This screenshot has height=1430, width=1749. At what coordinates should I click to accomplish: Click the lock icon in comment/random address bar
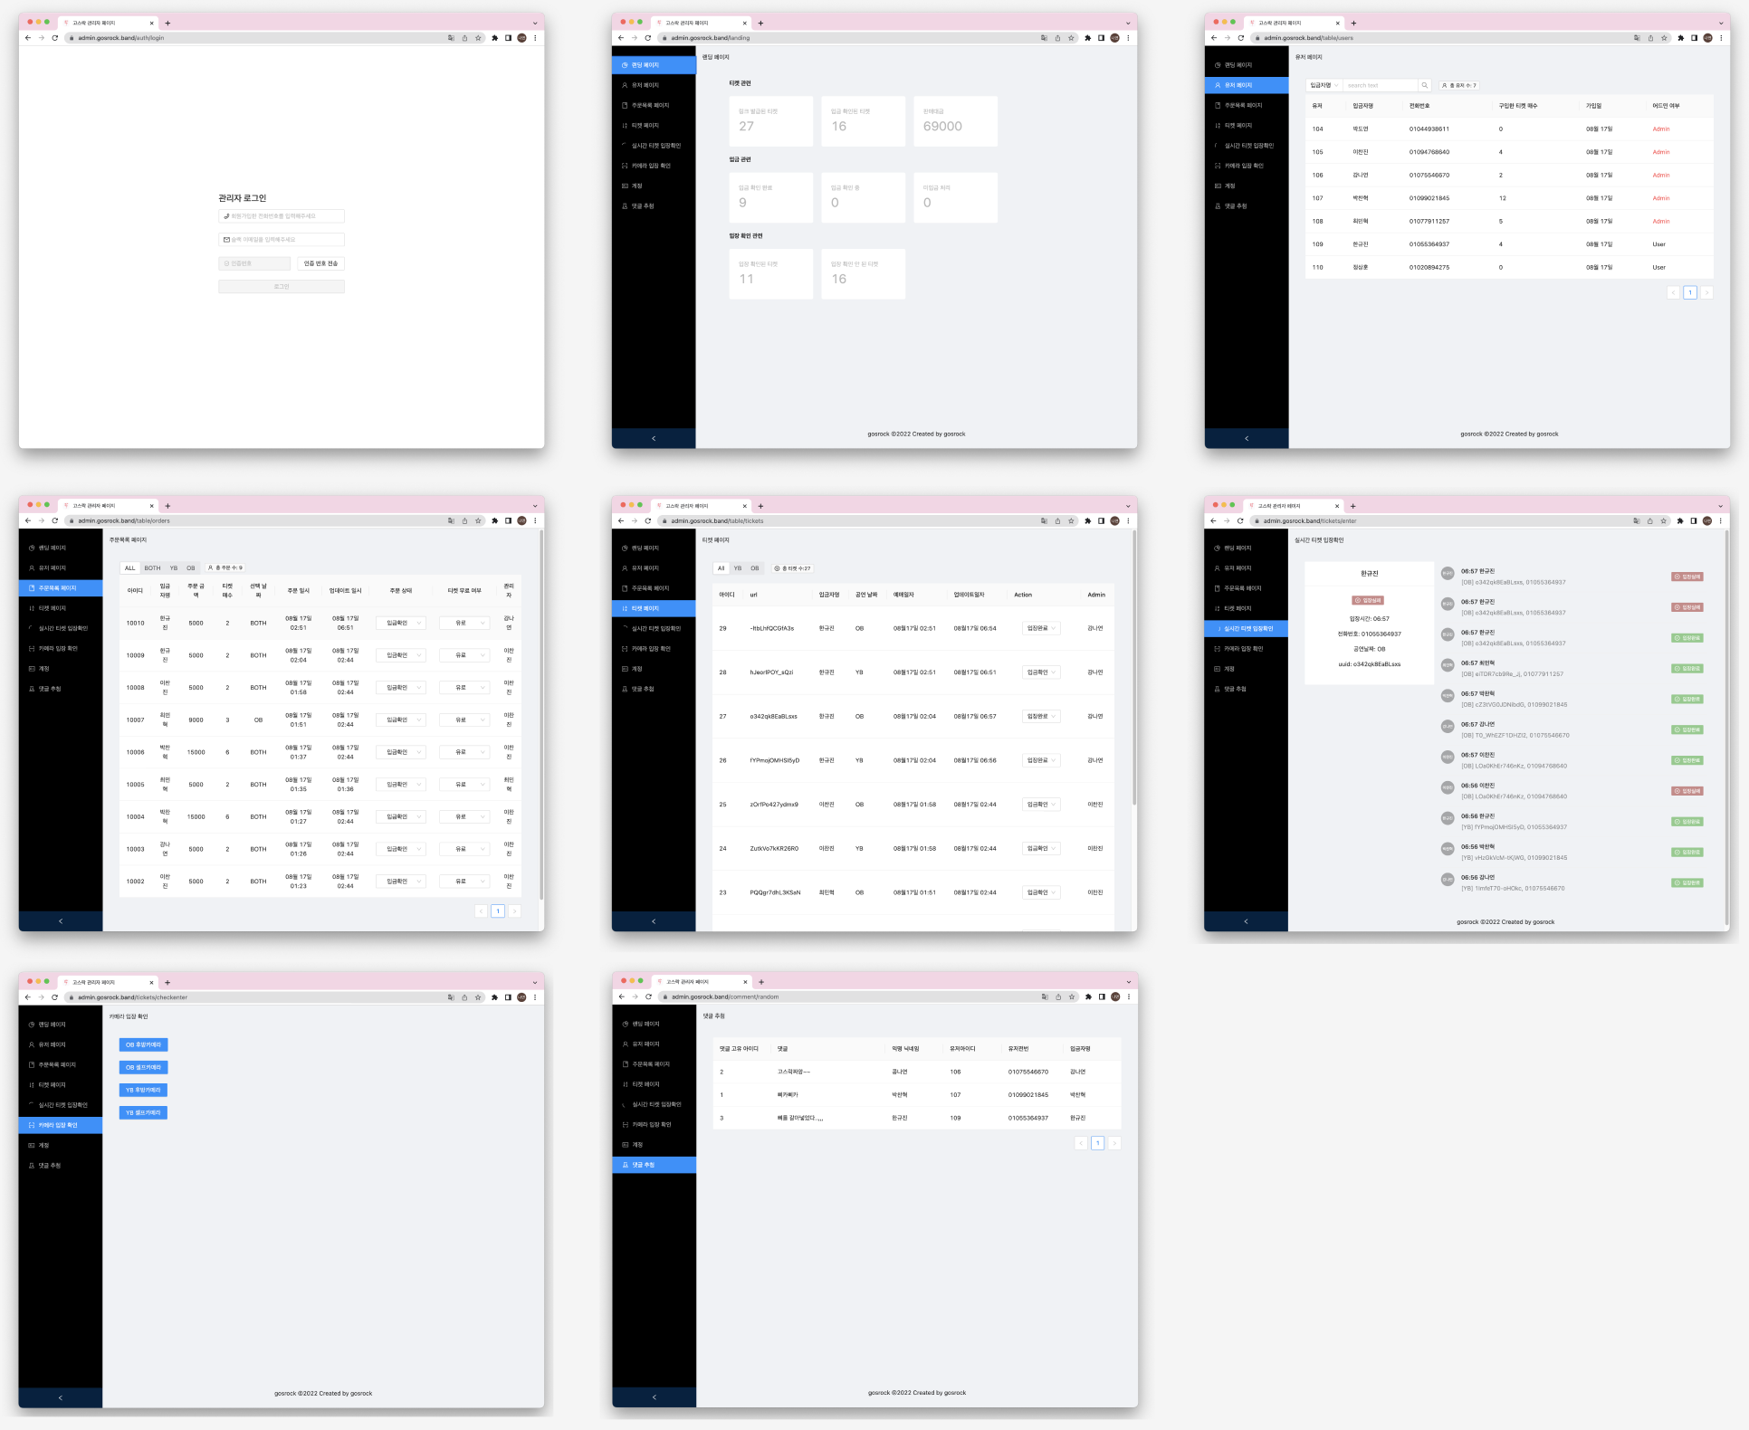click(x=664, y=996)
